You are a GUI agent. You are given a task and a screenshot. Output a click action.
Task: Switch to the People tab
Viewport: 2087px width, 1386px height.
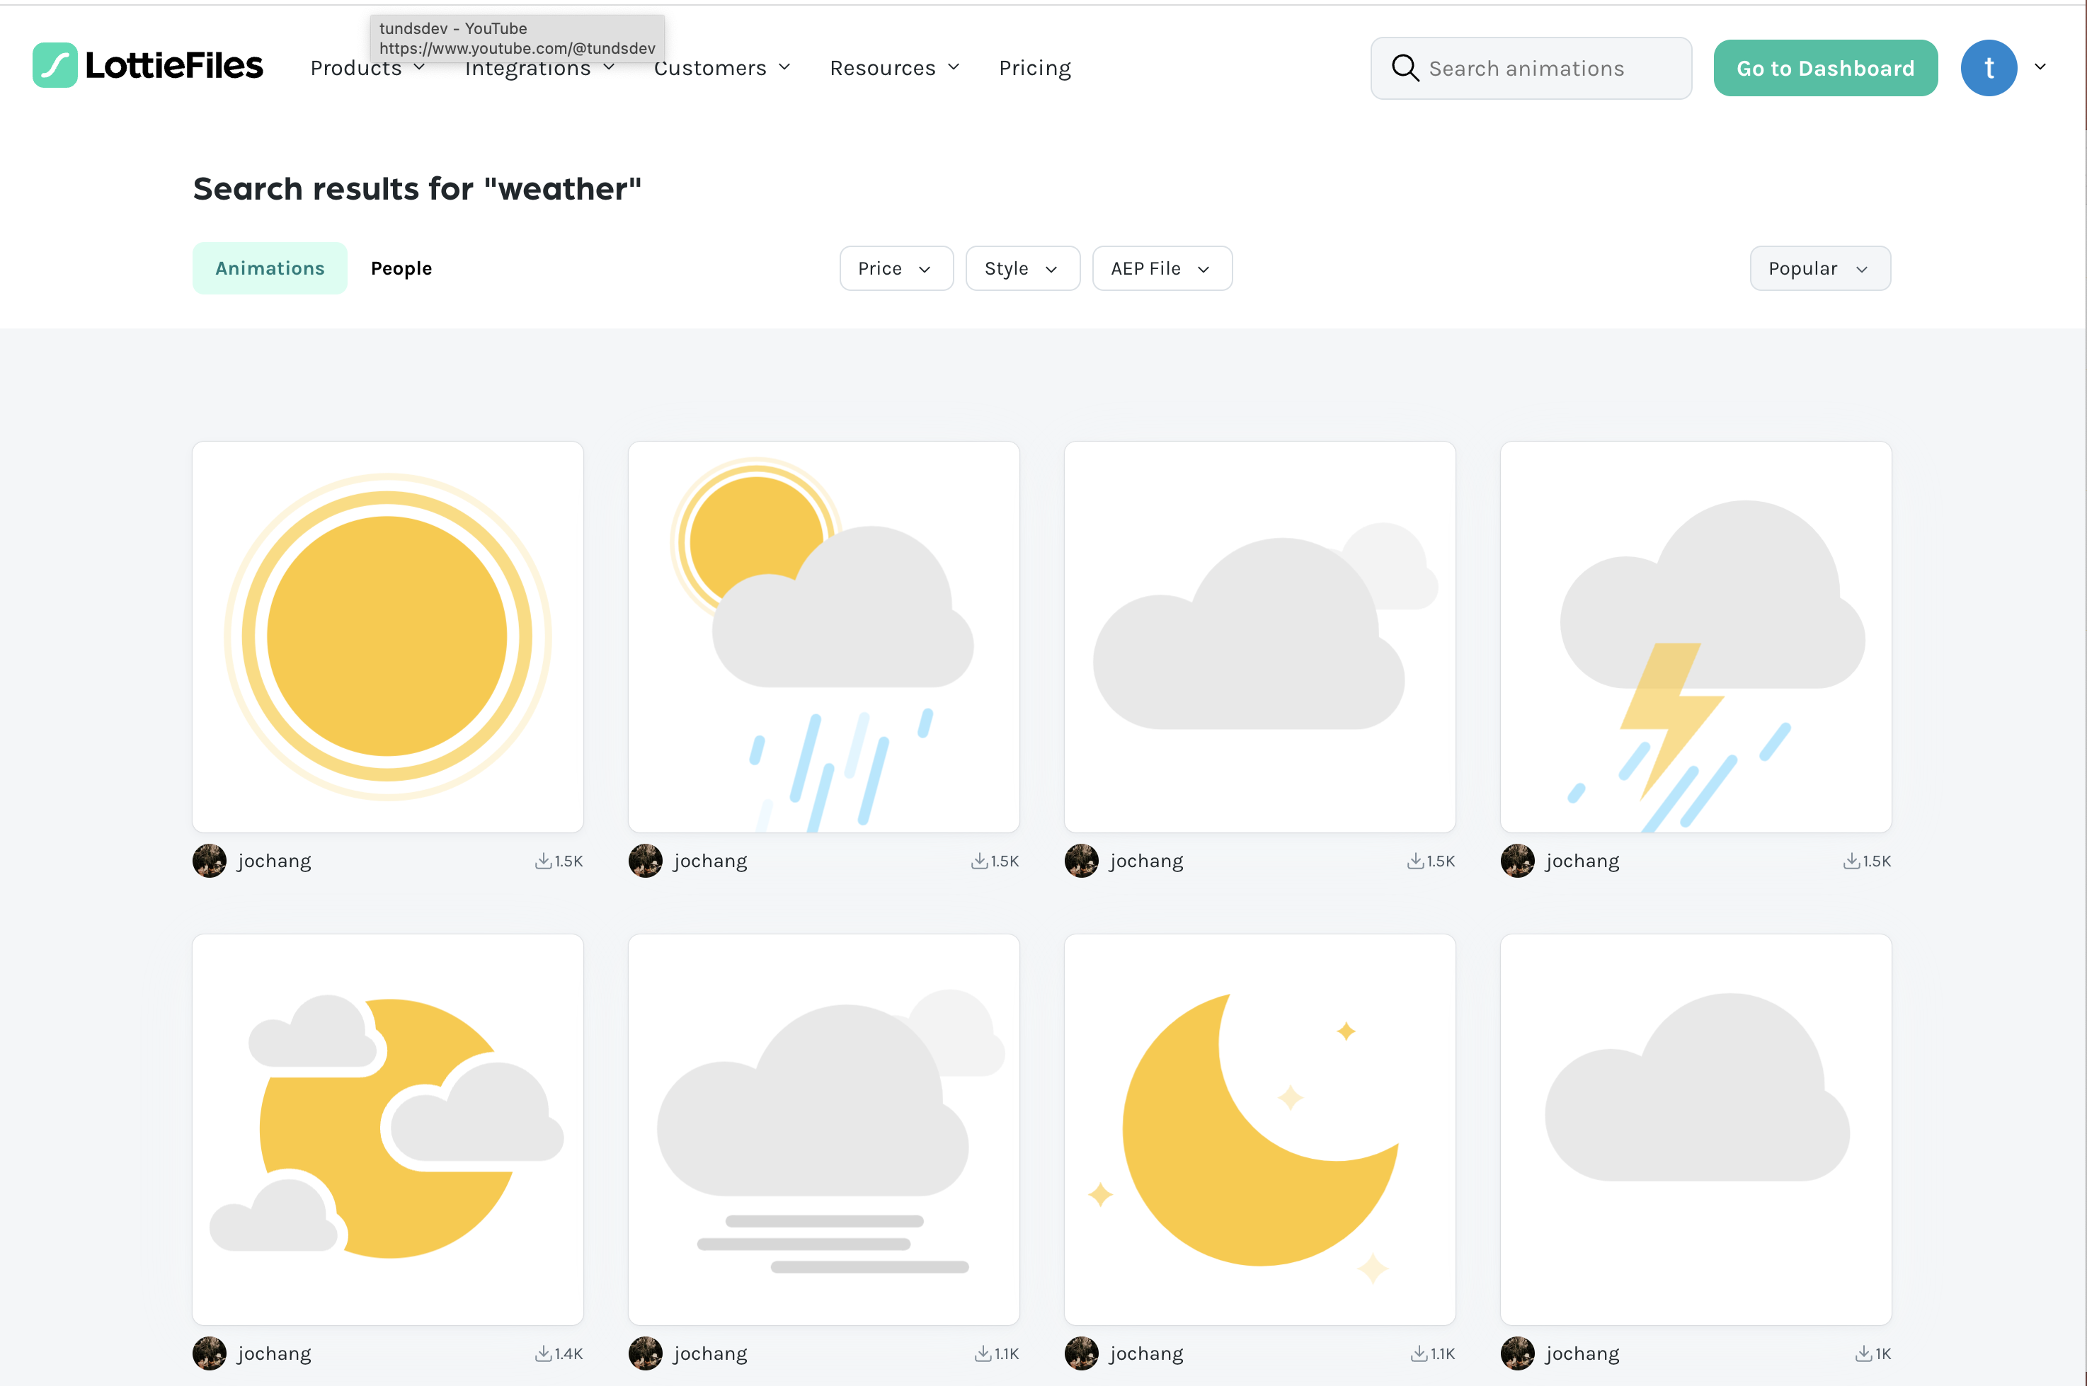(401, 269)
